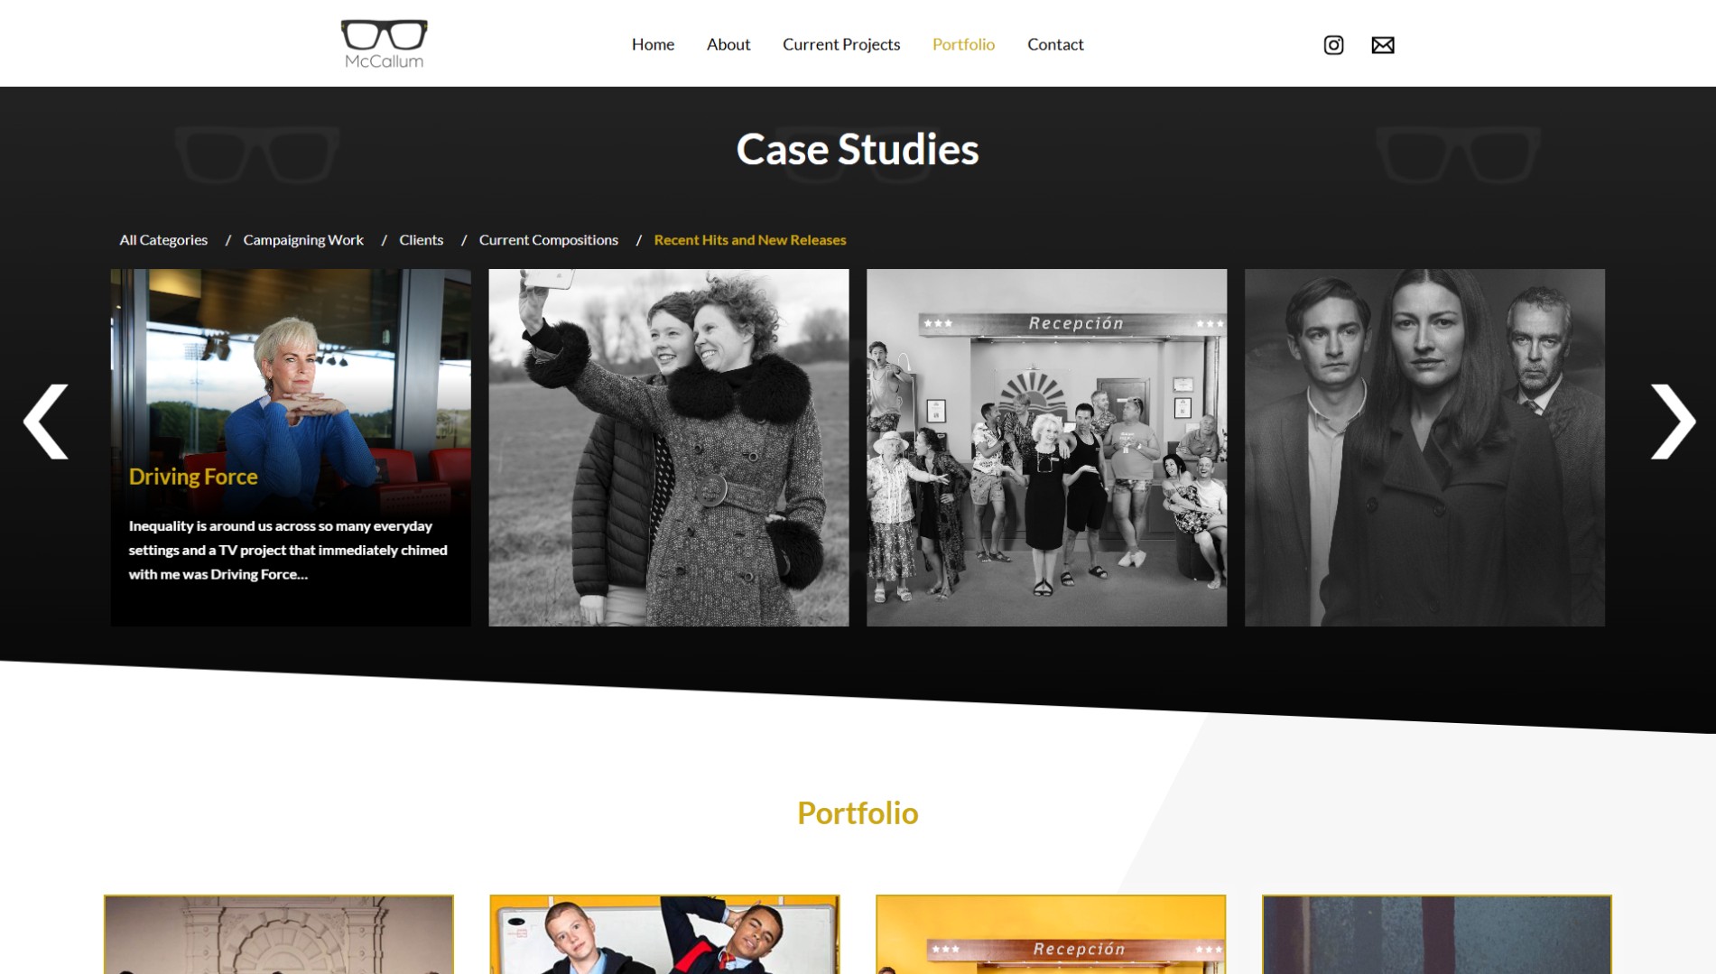Viewport: 1716px width, 974px height.
Task: Show the Clients category
Action: [422, 240]
